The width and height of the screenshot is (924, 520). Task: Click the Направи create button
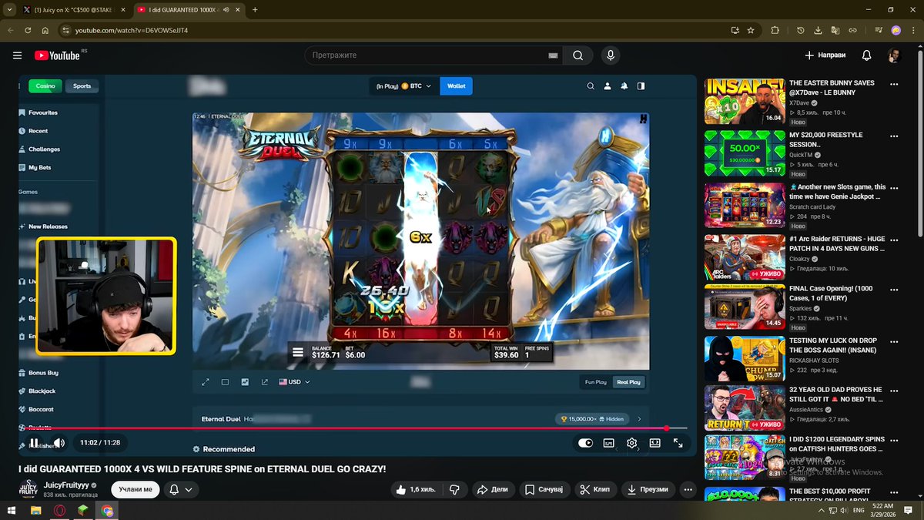click(825, 55)
